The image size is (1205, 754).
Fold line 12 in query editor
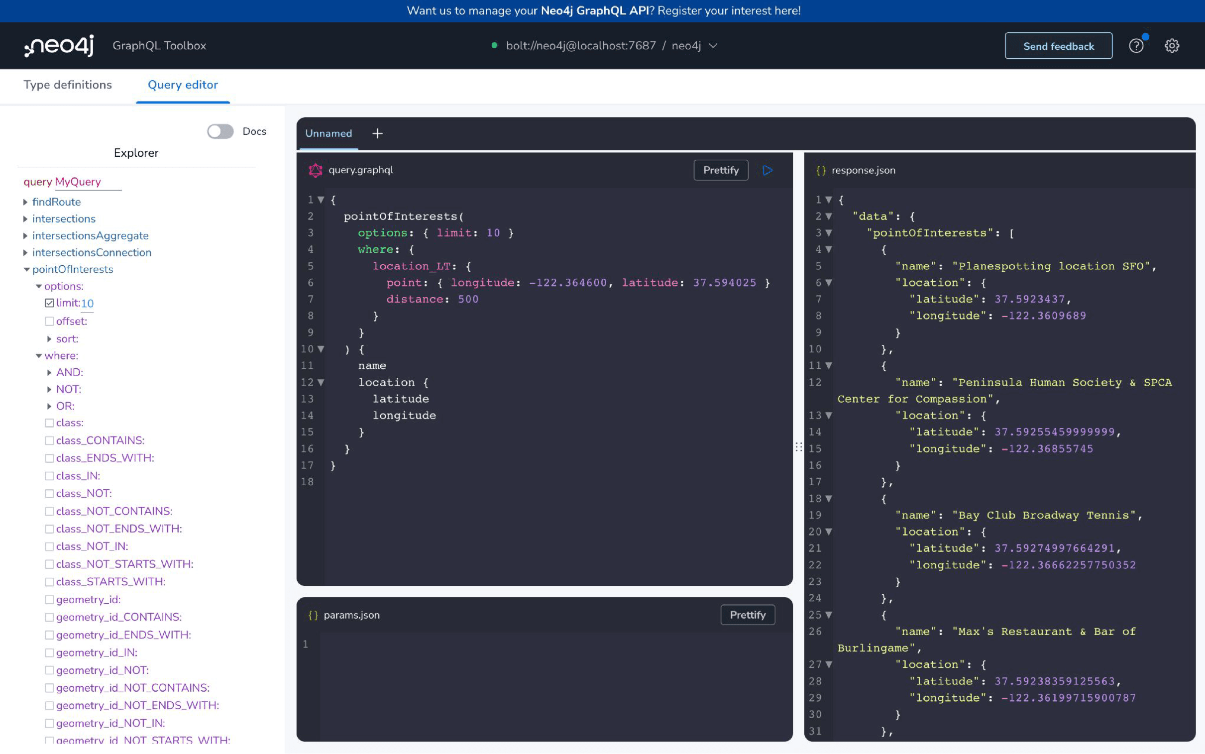(321, 383)
